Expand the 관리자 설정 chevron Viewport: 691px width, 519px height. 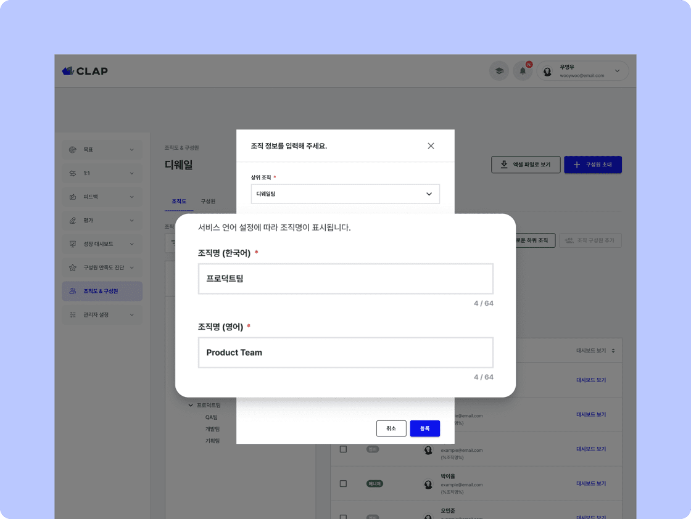point(132,315)
